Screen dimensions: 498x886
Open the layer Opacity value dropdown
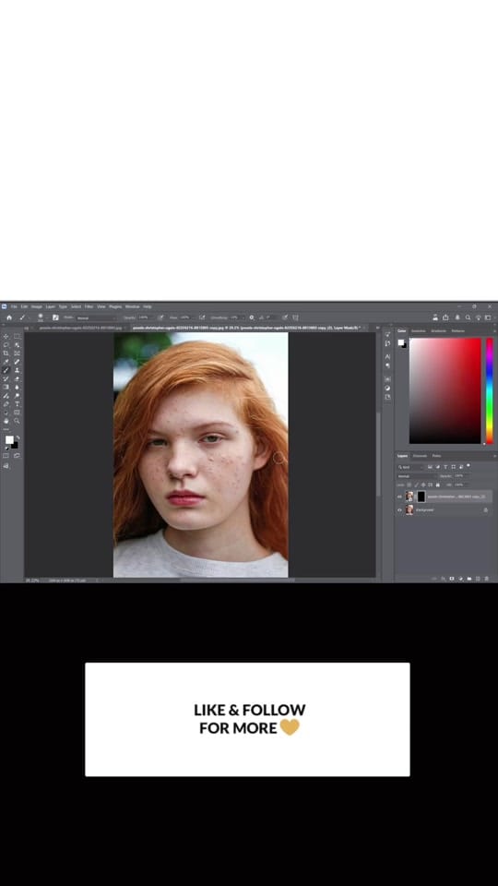coord(461,476)
